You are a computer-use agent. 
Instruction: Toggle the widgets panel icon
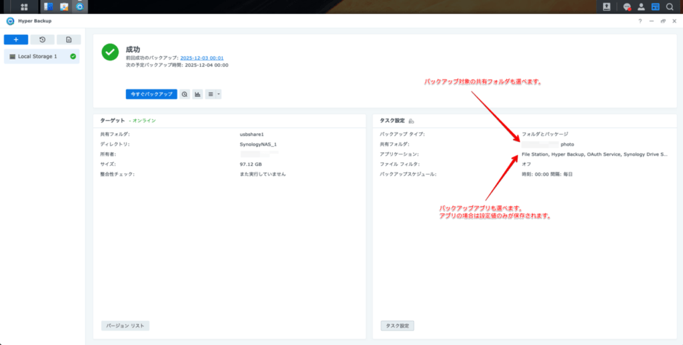655,7
